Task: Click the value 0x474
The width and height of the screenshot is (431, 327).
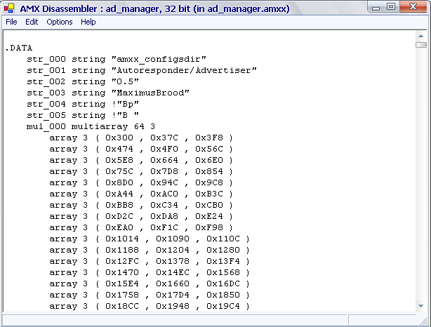Action: (x=119, y=149)
